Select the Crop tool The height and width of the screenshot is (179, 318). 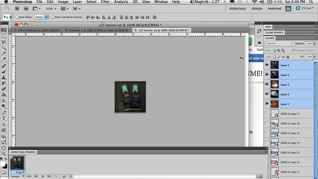(x=3, y=54)
